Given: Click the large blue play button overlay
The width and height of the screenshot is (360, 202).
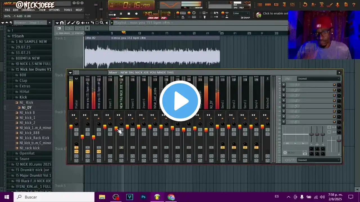Looking at the screenshot, I should (x=180, y=101).
